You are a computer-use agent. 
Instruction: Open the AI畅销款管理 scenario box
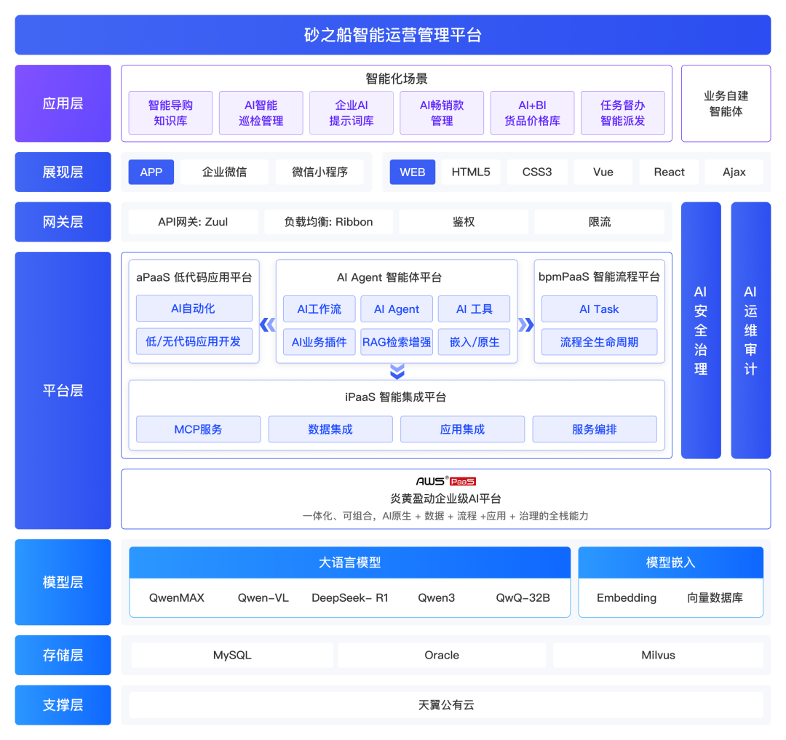tap(442, 113)
